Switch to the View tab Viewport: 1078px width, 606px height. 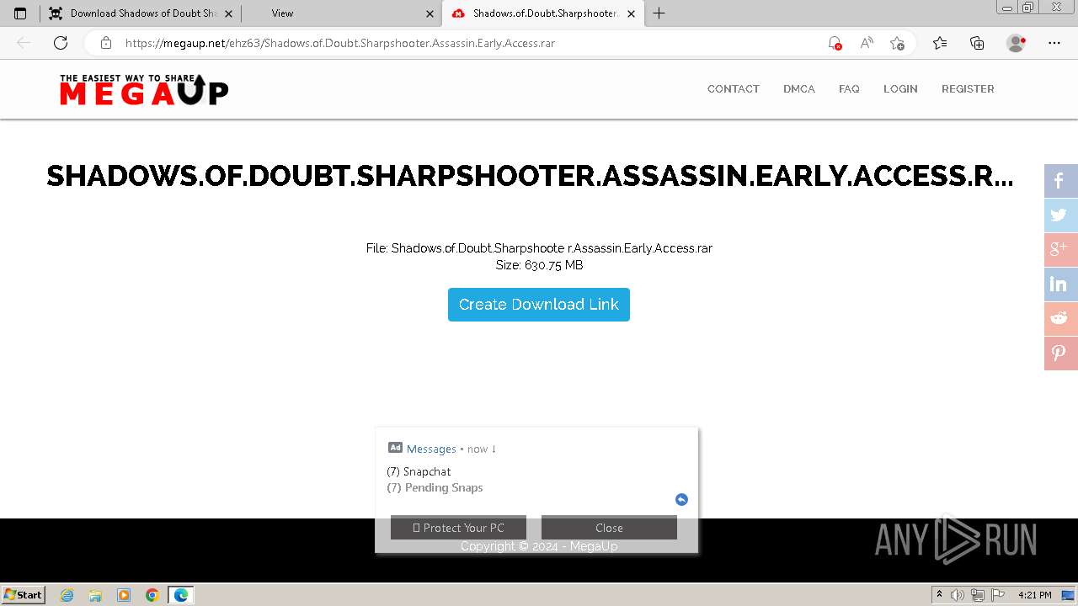click(341, 13)
